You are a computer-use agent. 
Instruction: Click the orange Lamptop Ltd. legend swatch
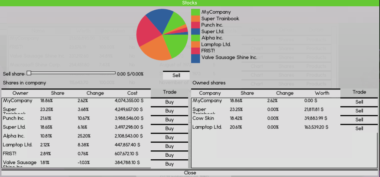[x=195, y=44]
